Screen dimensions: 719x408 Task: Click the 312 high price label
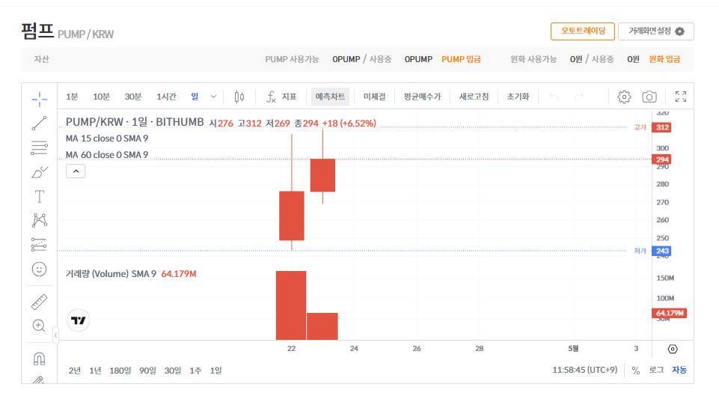pos(661,127)
